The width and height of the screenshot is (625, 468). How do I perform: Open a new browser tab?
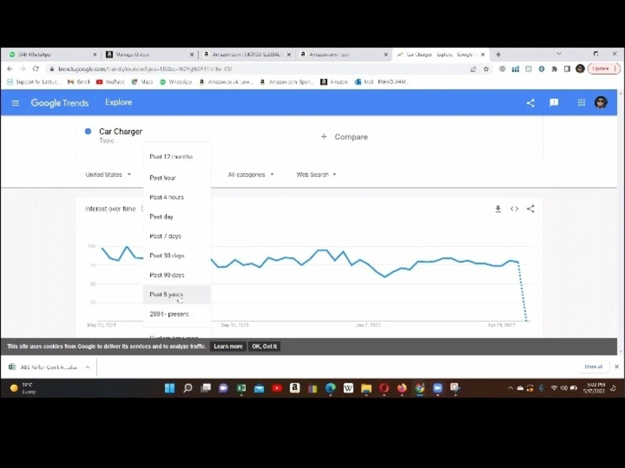tap(498, 54)
